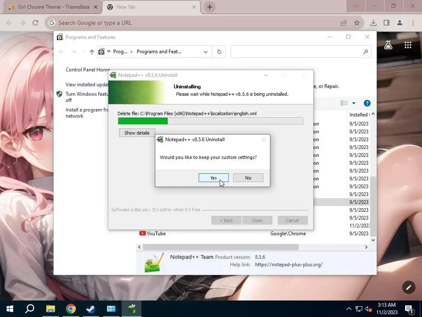Click Prog... breadcrumb in address bar
This screenshot has width=422, height=317.
pos(120,52)
